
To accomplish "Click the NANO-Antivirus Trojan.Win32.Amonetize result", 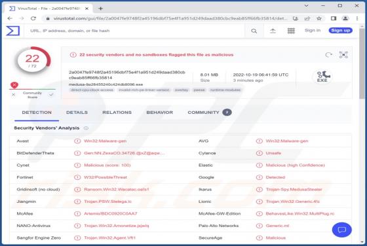I will [117, 226].
